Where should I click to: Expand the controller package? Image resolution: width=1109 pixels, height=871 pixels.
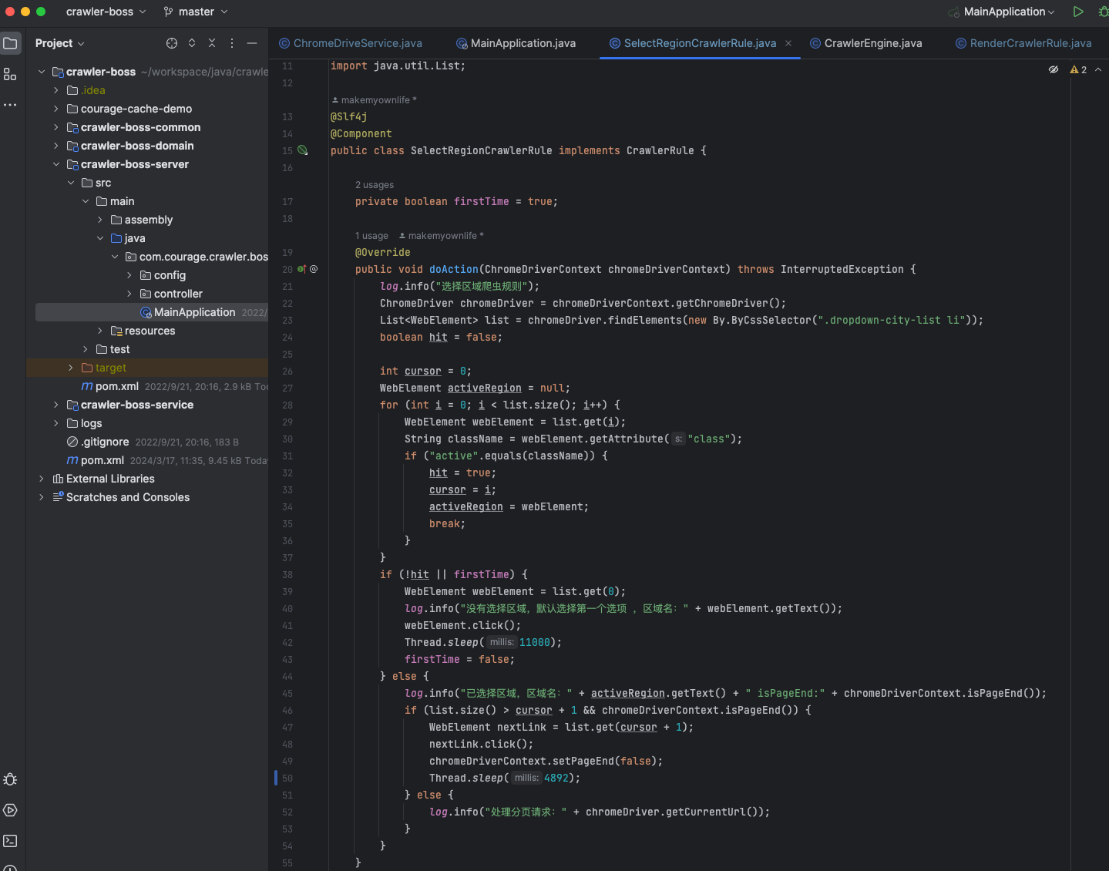(129, 294)
